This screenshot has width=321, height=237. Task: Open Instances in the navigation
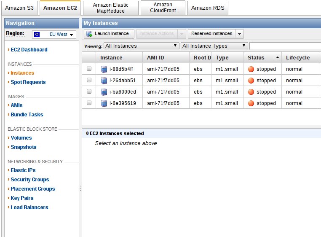(22, 73)
